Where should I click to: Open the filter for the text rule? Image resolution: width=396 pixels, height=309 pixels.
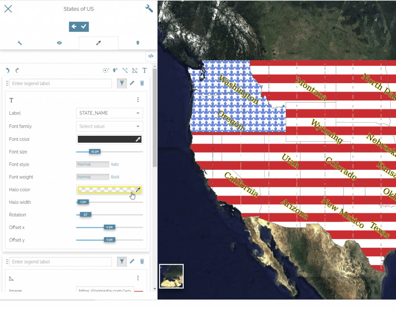[x=122, y=84]
